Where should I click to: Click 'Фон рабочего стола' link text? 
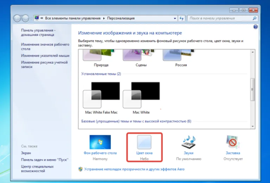pyautogui.click(x=100, y=153)
